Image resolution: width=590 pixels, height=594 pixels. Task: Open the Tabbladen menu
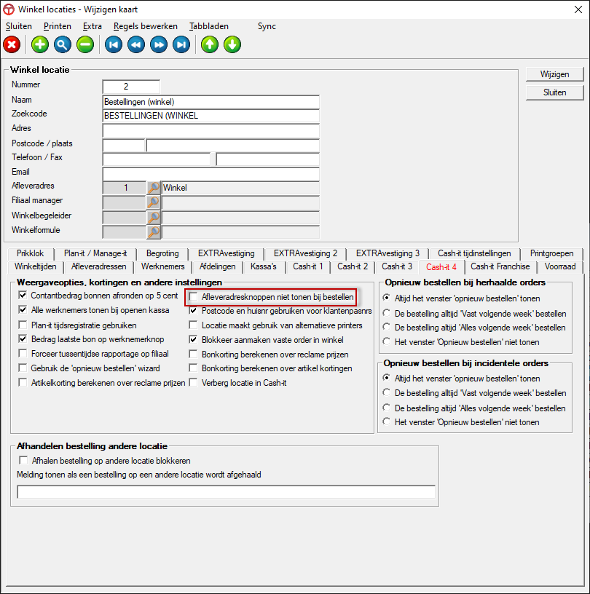209,26
